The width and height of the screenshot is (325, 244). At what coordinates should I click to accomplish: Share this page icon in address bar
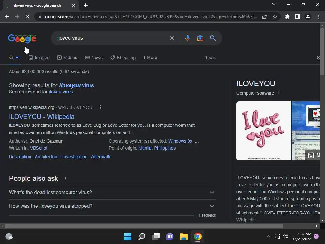point(265,17)
